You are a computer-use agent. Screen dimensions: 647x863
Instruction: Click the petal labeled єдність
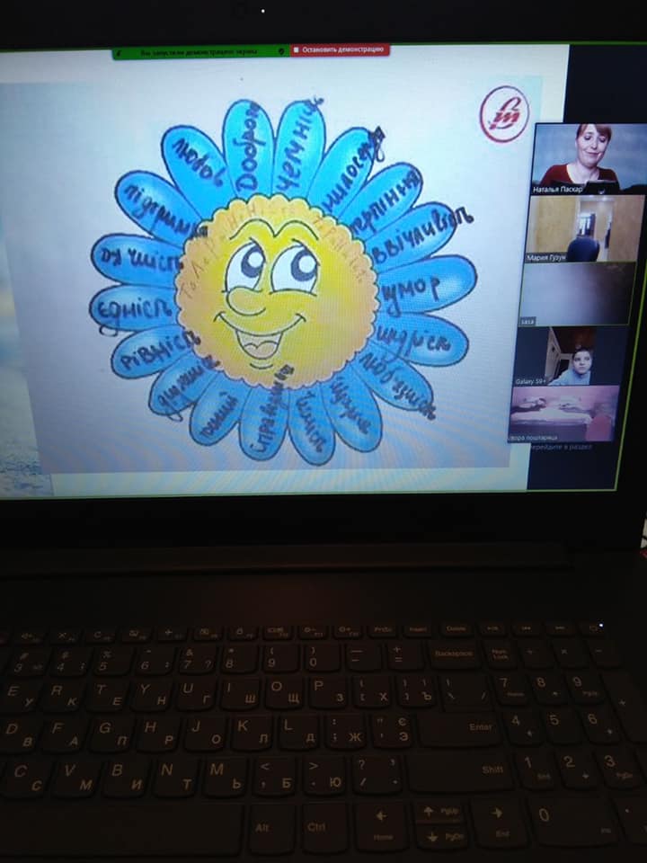(132, 310)
